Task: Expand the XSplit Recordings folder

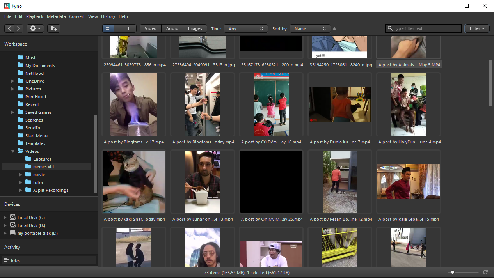Action: pyautogui.click(x=21, y=190)
